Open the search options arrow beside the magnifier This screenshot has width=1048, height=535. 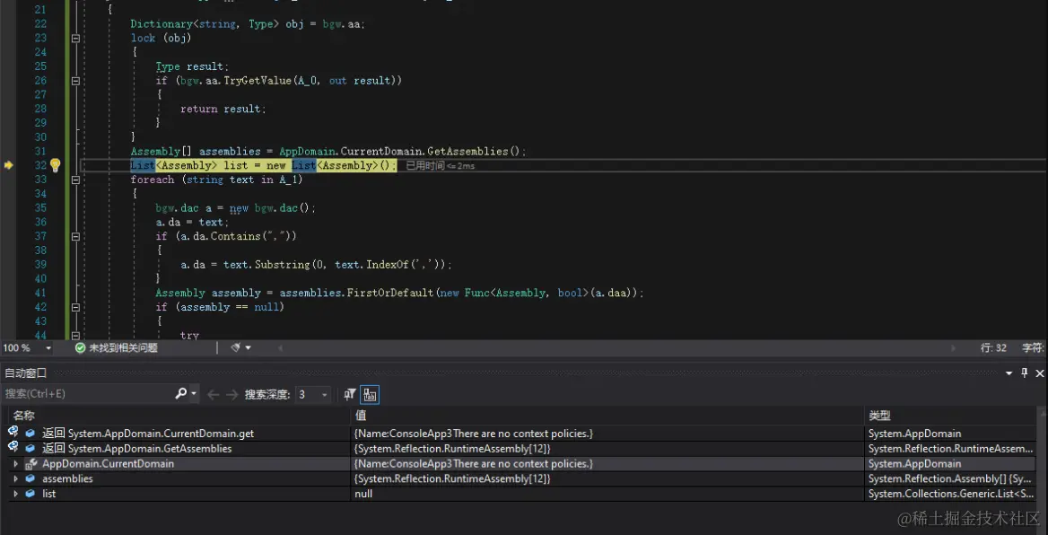point(194,394)
